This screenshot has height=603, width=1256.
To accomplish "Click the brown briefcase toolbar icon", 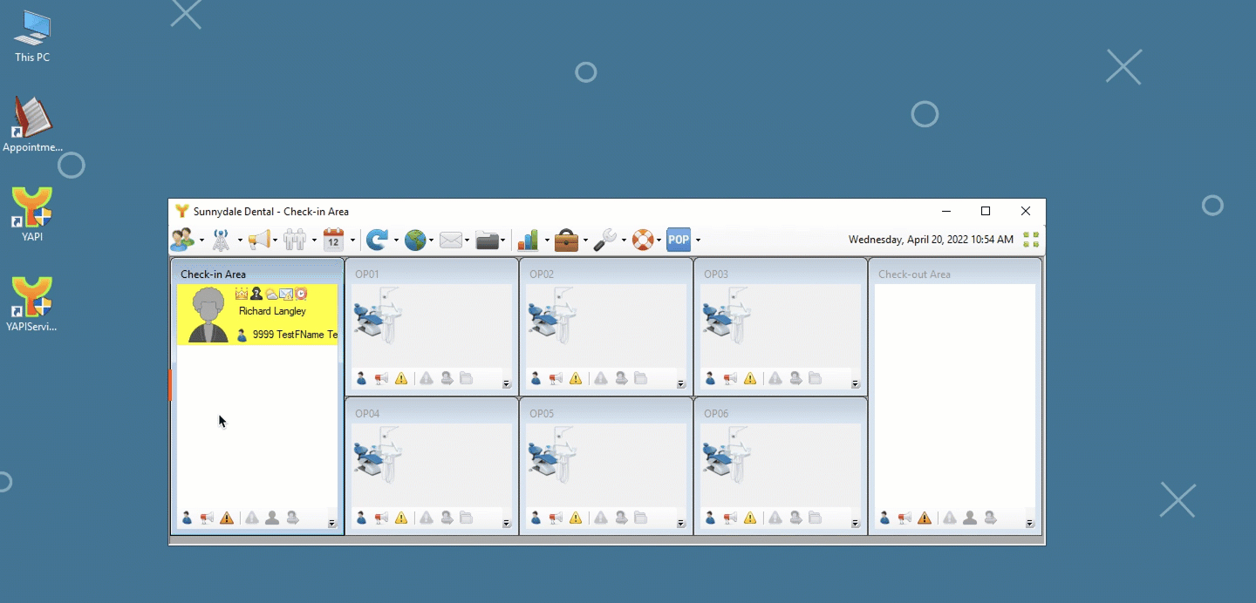I will (567, 240).
